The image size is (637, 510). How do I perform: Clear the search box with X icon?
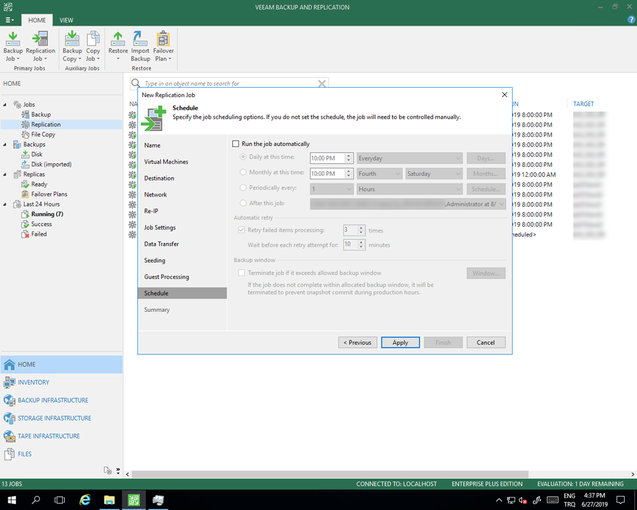click(322, 83)
